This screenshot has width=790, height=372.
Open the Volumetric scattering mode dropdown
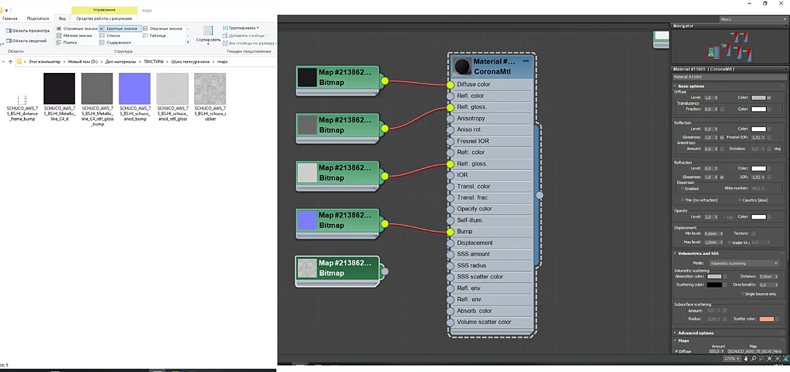(744, 263)
